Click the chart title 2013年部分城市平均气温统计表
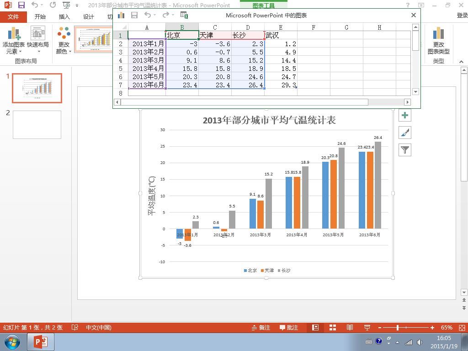This screenshot has width=468, height=351. (269, 120)
